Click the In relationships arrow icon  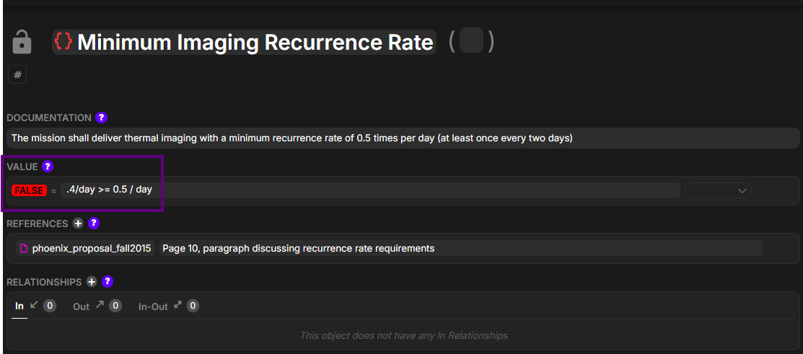click(34, 305)
